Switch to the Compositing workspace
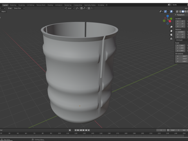Viewport: 188px width, 141px height. tap(78, 5)
